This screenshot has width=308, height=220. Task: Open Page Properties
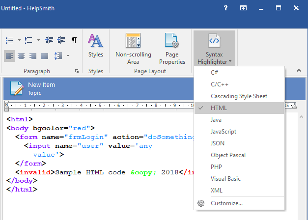(x=172, y=49)
